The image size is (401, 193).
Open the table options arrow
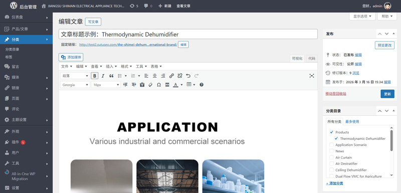(x=194, y=85)
